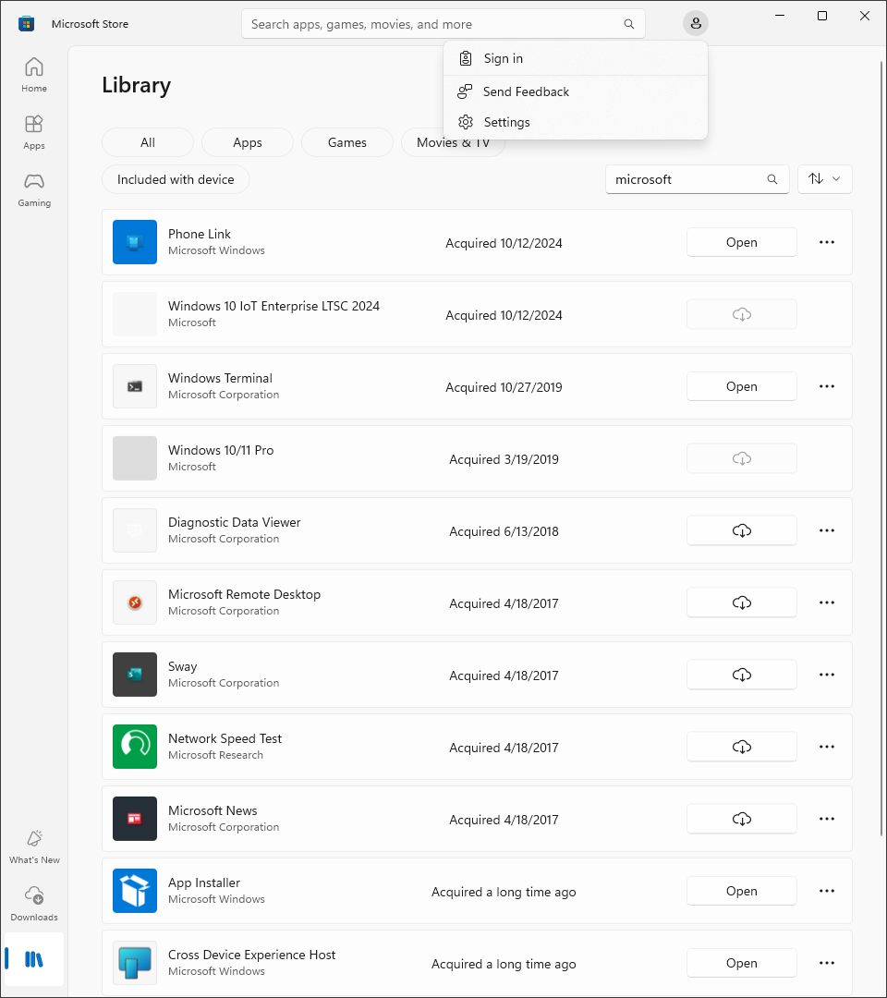Image resolution: width=887 pixels, height=998 pixels.
Task: Expand the sort order dropdown
Action: click(825, 179)
